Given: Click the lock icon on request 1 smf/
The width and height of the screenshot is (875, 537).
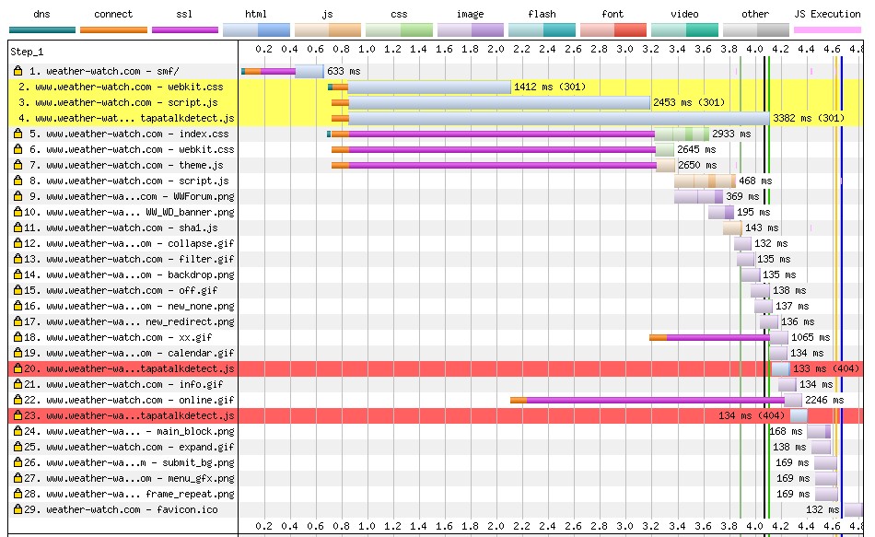Looking at the screenshot, I should (x=17, y=71).
